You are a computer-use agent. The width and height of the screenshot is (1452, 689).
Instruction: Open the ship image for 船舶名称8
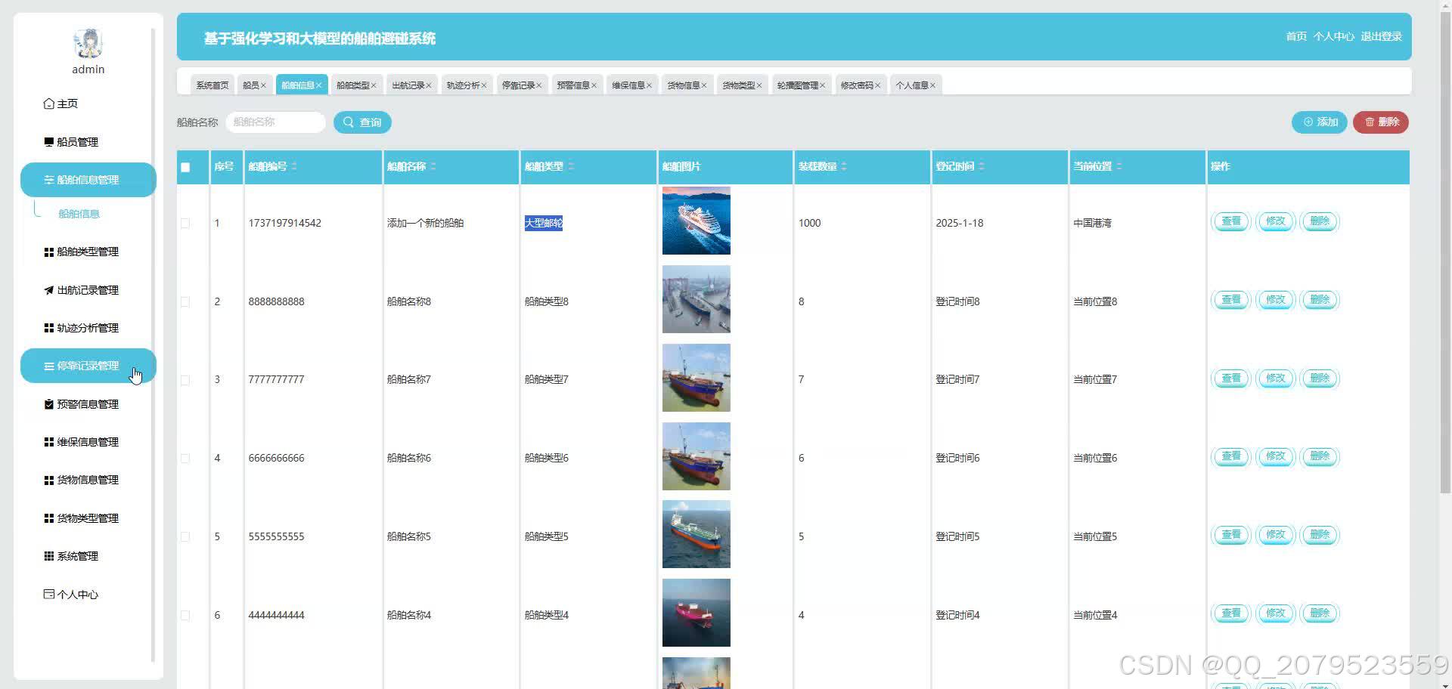tap(697, 299)
